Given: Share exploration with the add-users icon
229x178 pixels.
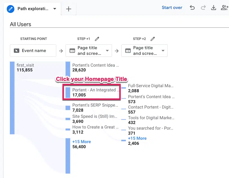Looking at the screenshot, I should pyautogui.click(x=224, y=7).
